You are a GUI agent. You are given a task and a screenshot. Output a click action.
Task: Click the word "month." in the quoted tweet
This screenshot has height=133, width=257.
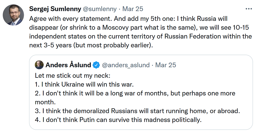44,102
